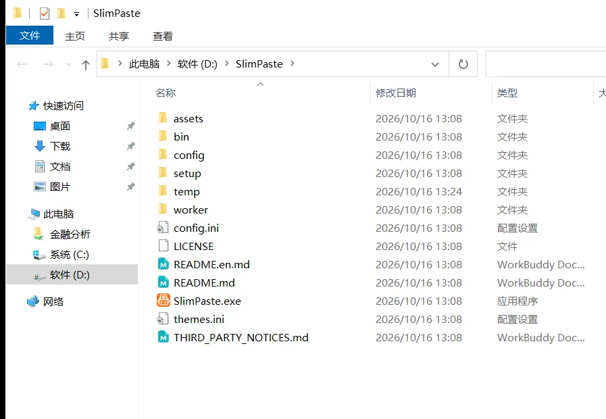Select 系统 (C:) drive in navigation pane
The image size is (606, 419).
pyautogui.click(x=69, y=255)
